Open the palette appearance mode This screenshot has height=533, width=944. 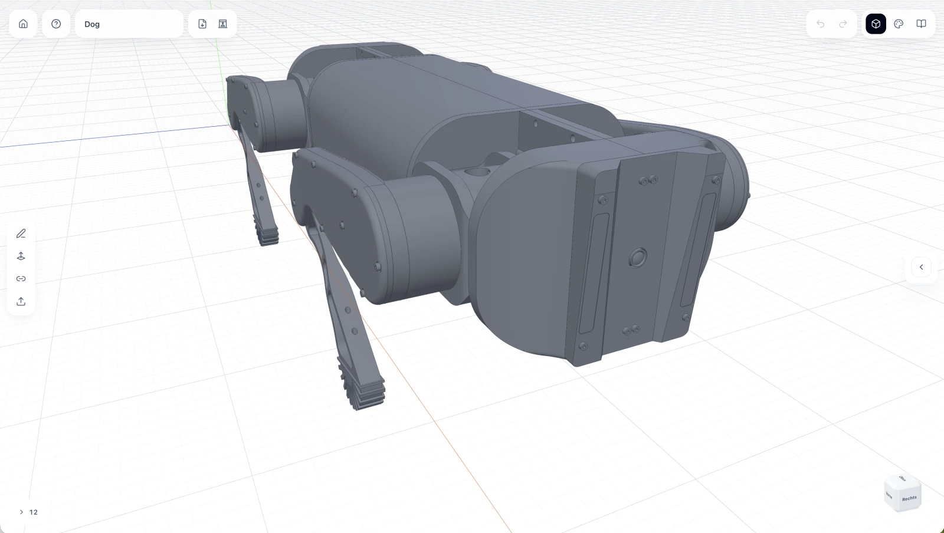point(899,24)
